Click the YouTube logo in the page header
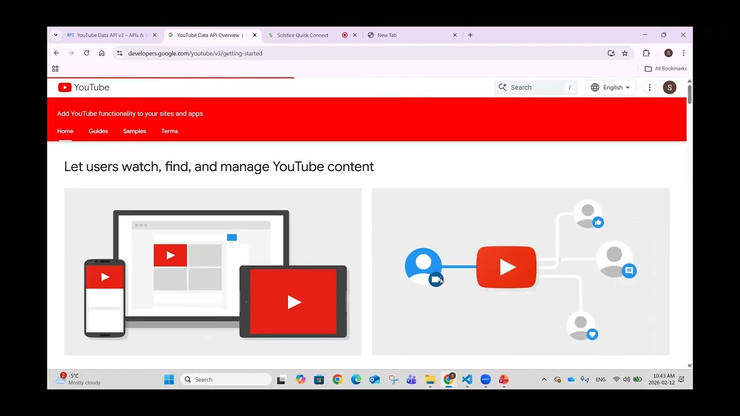Image resolution: width=740 pixels, height=416 pixels. 84,87
